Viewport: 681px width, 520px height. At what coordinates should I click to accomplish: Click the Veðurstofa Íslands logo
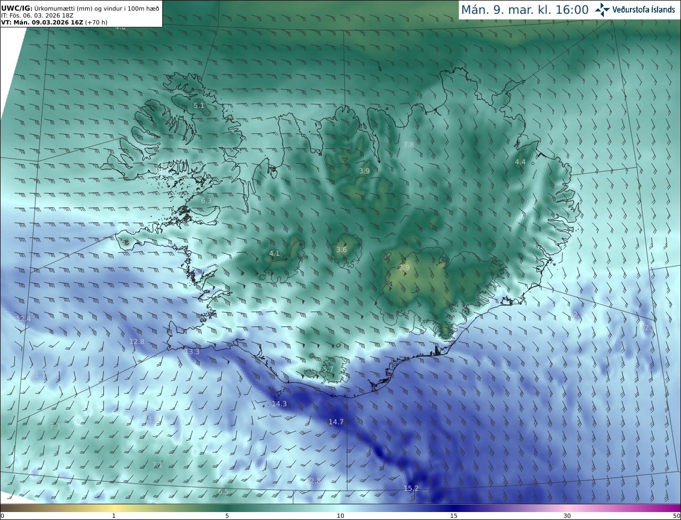(x=635, y=10)
